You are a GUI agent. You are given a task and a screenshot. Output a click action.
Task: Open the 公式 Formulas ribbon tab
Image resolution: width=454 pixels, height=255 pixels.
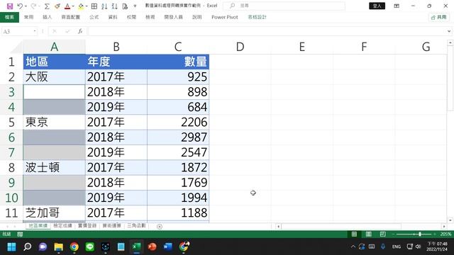click(x=94, y=17)
